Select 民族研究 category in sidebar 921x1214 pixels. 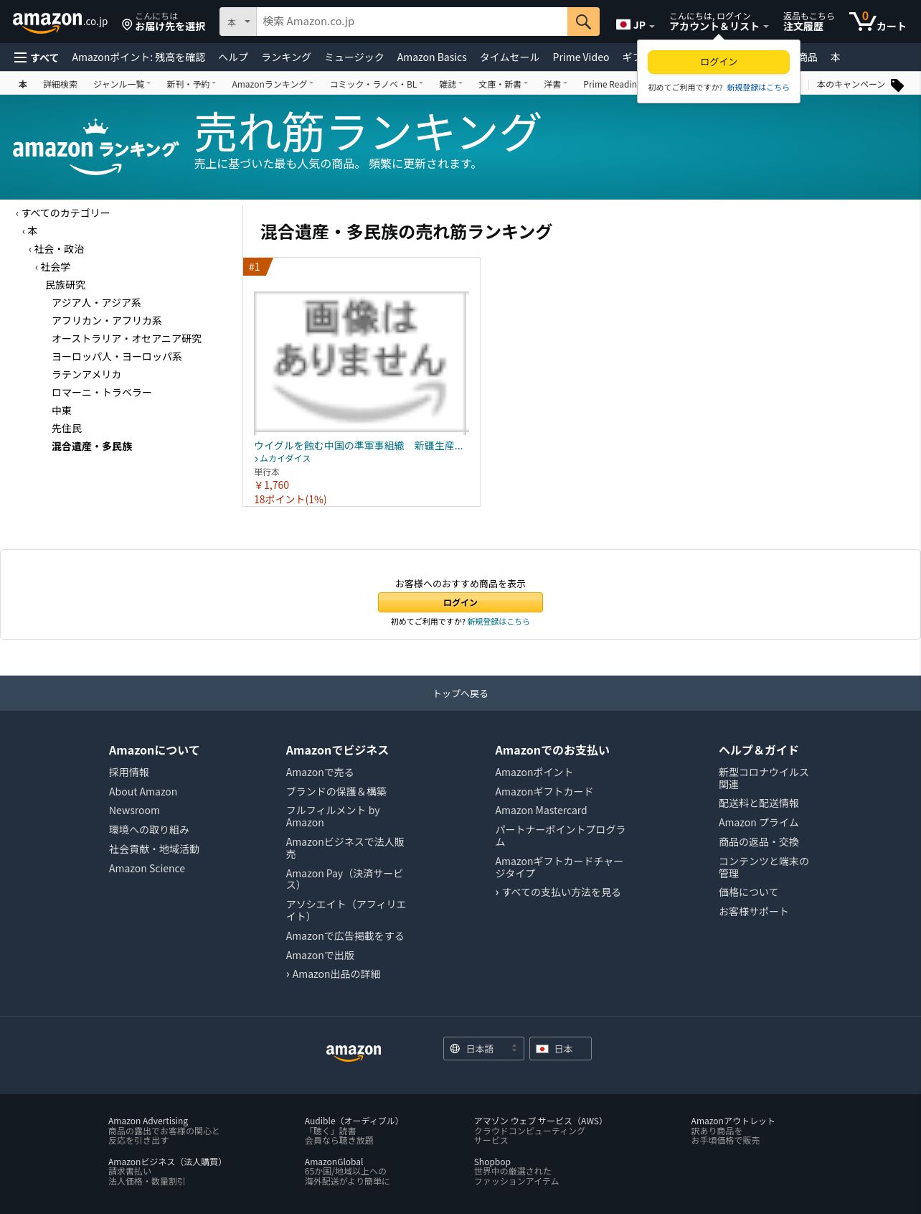pyautogui.click(x=65, y=285)
